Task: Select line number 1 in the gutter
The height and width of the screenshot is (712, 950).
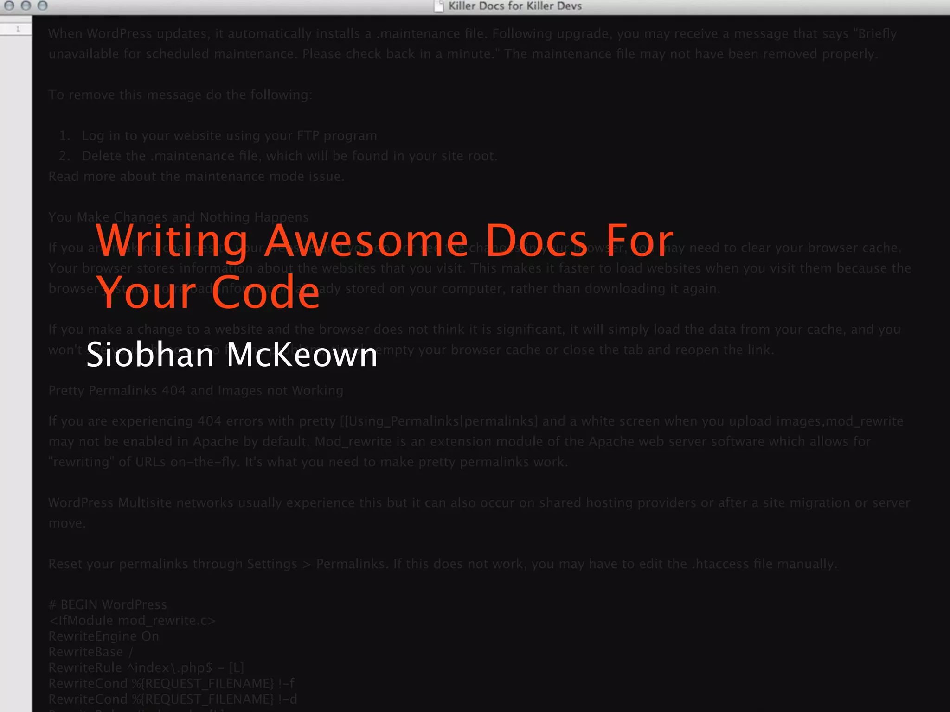Action: tap(18, 29)
